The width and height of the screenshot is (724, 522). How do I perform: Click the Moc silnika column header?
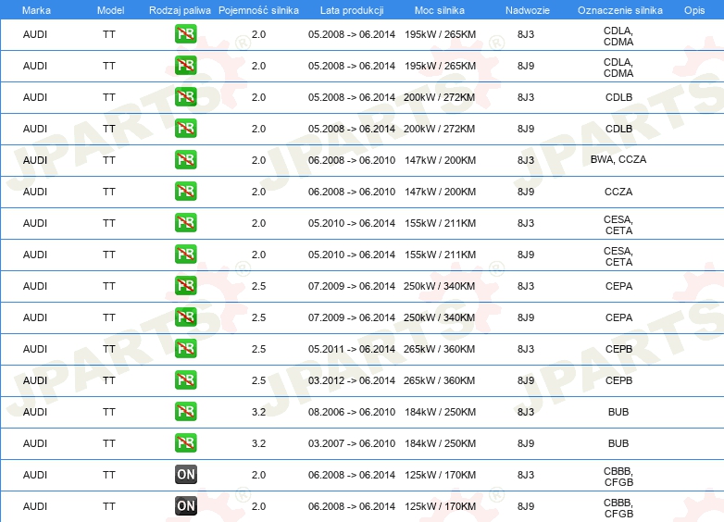pos(440,10)
